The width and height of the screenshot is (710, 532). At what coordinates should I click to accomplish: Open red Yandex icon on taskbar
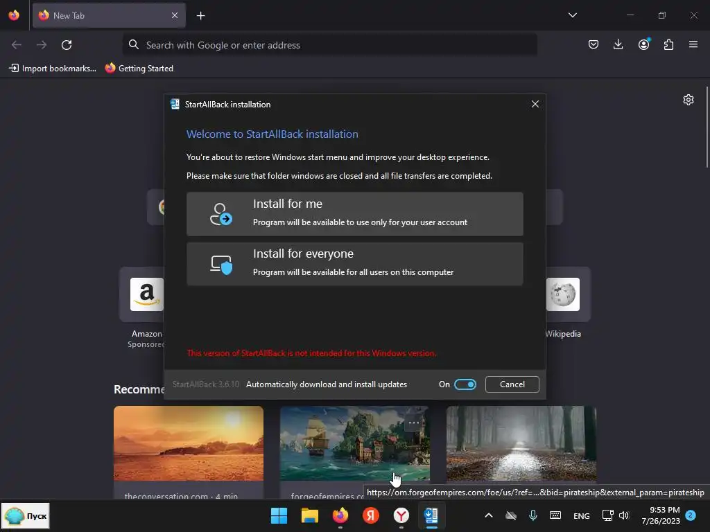coord(371,515)
